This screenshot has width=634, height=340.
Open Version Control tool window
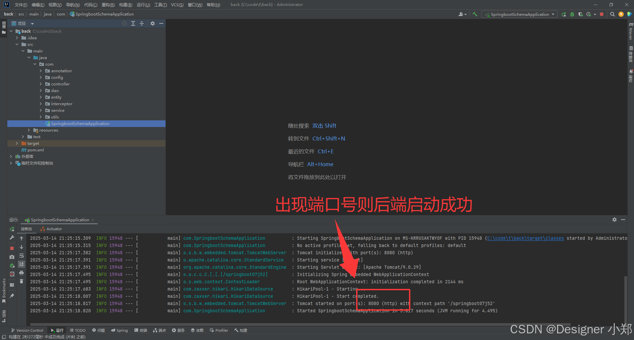click(27, 330)
